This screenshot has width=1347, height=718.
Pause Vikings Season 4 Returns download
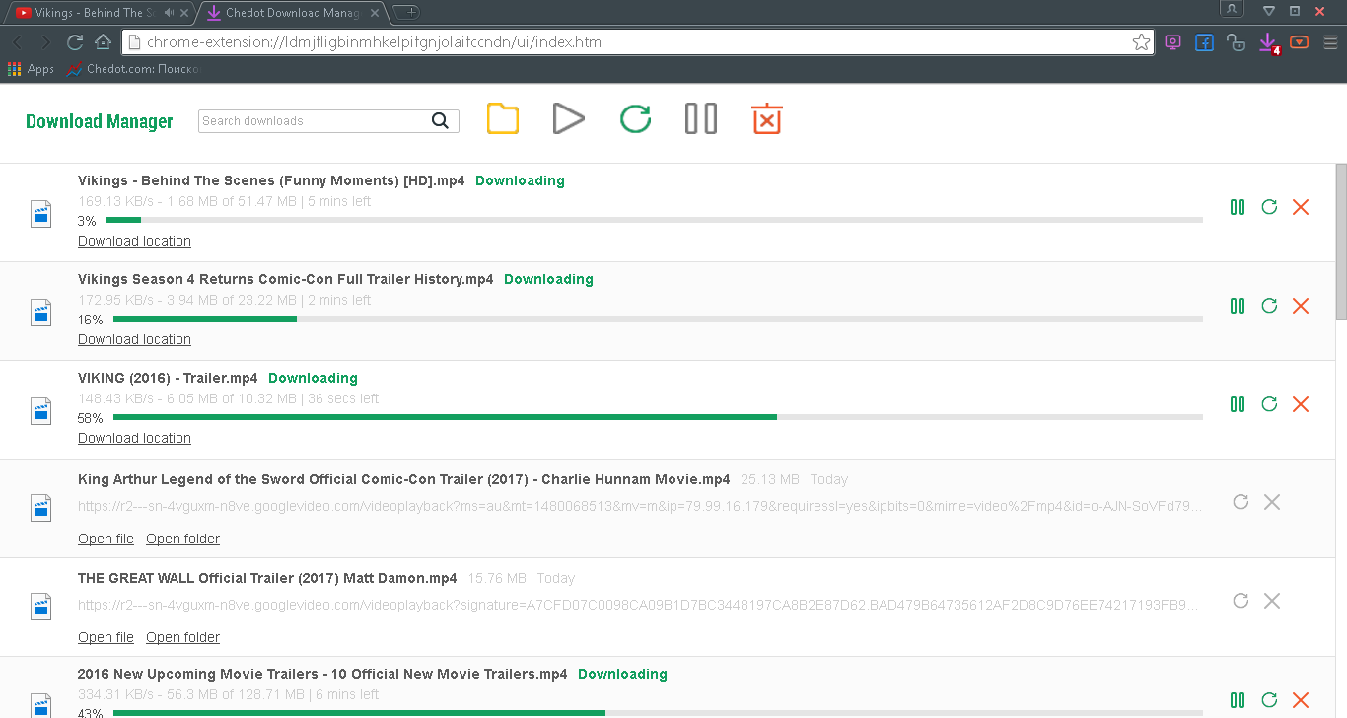coord(1238,306)
